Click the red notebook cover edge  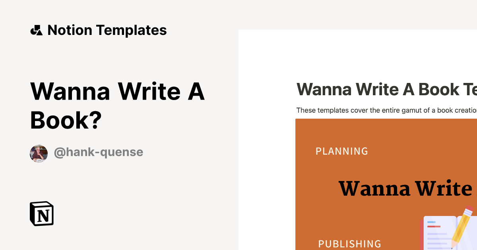tap(421, 234)
